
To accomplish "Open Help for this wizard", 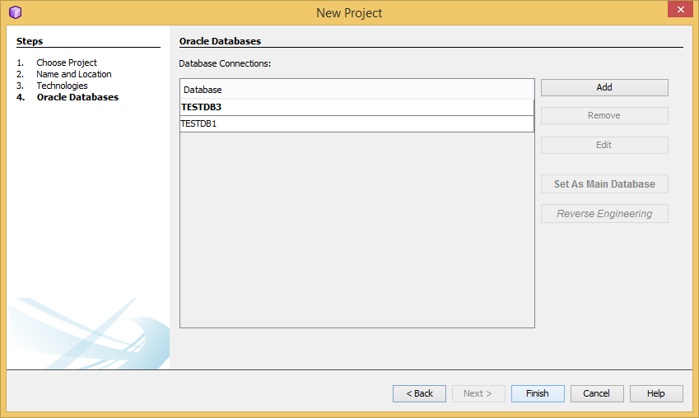I will tap(656, 393).
